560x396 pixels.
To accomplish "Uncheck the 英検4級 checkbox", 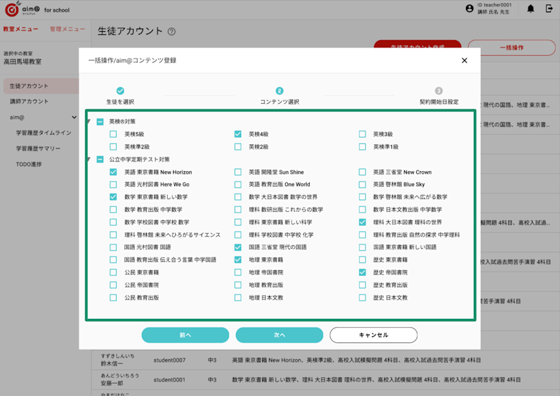I will [x=238, y=134].
